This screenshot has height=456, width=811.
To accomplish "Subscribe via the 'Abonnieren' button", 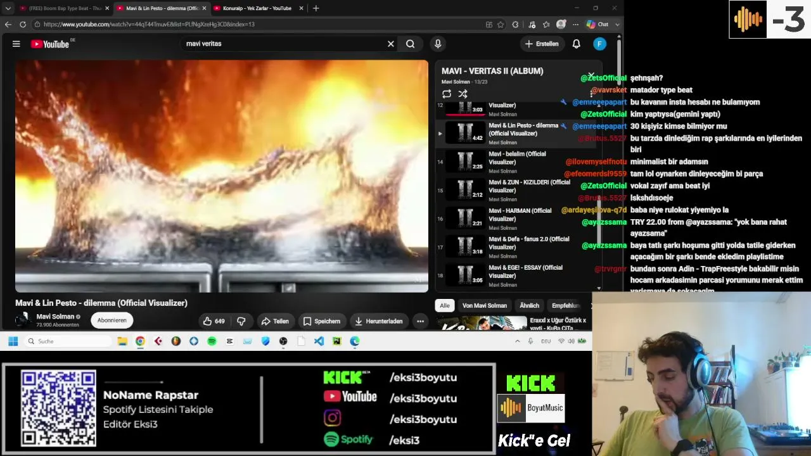I will pos(112,320).
